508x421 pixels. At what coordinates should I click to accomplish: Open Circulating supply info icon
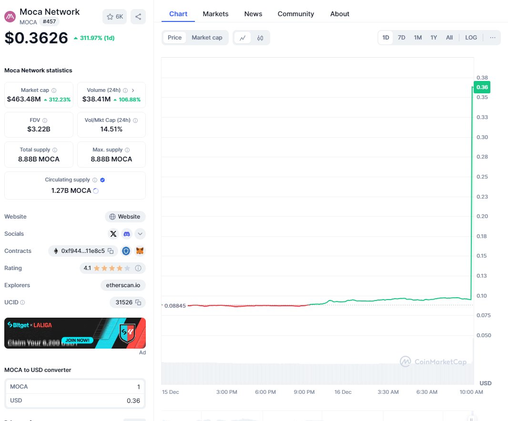[95, 180]
